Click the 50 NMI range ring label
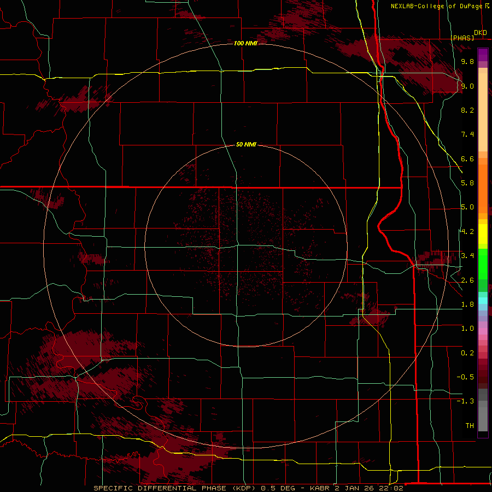This screenshot has width=492, height=492. coord(245,145)
